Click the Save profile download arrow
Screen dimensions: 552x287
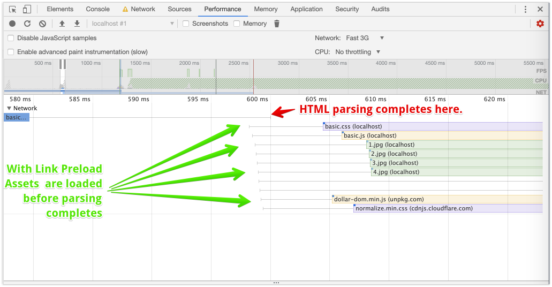tap(77, 24)
